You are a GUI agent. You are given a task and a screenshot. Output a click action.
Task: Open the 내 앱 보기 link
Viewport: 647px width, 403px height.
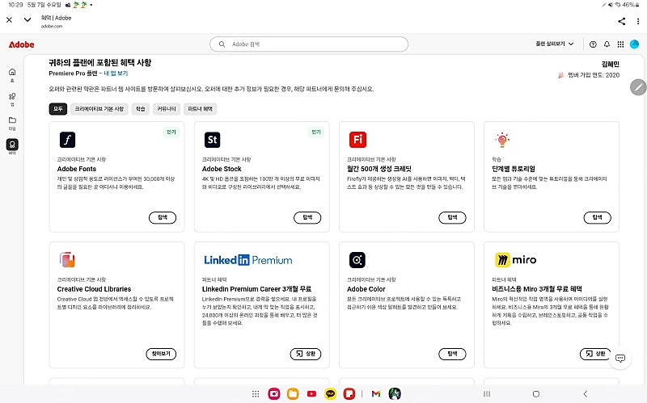pyautogui.click(x=116, y=73)
